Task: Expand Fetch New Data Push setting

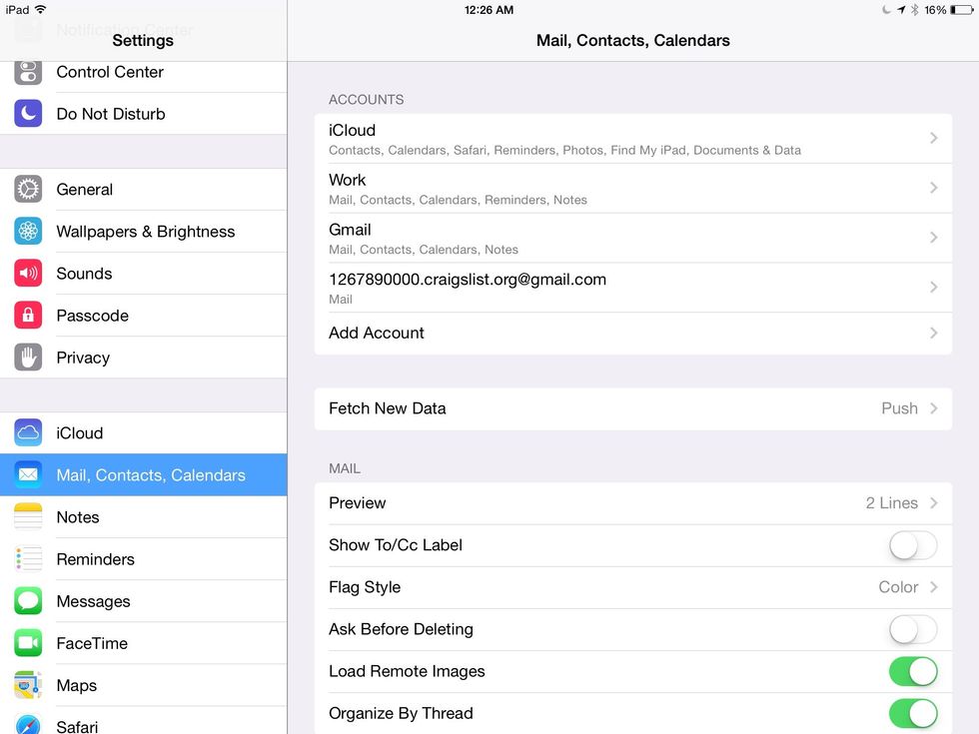Action: coord(632,408)
